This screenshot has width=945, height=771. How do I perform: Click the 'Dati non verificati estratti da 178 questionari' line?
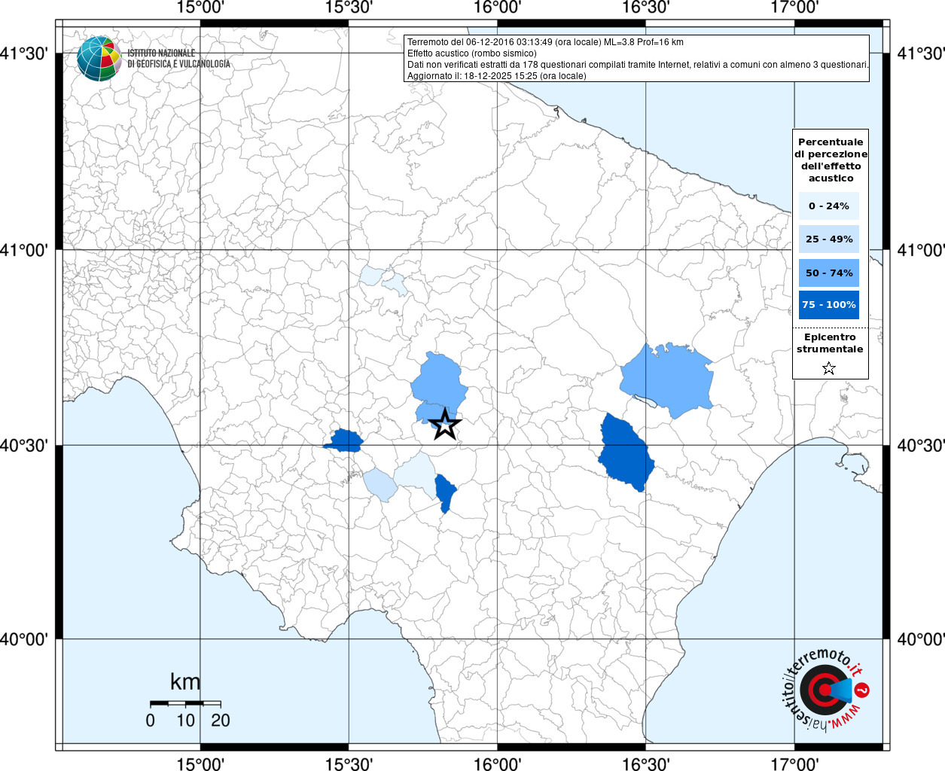[x=638, y=65]
